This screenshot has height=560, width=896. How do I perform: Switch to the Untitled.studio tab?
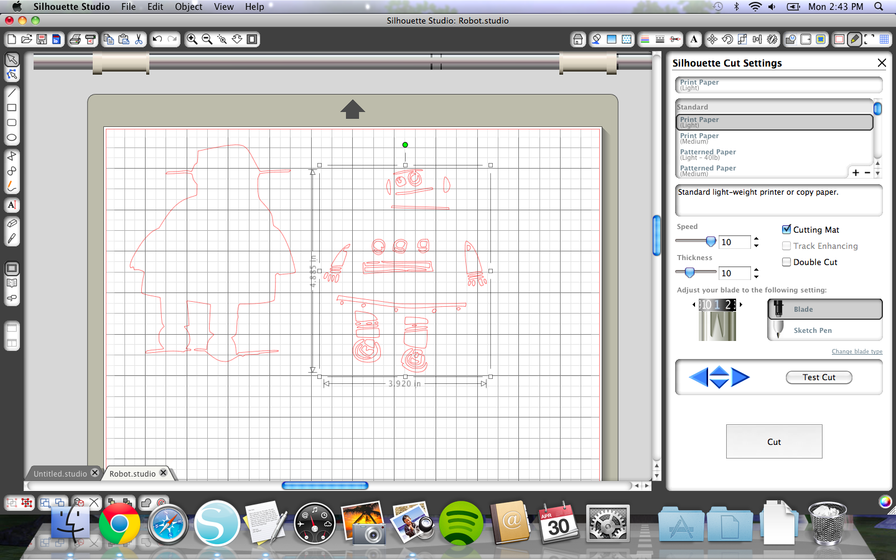click(60, 474)
